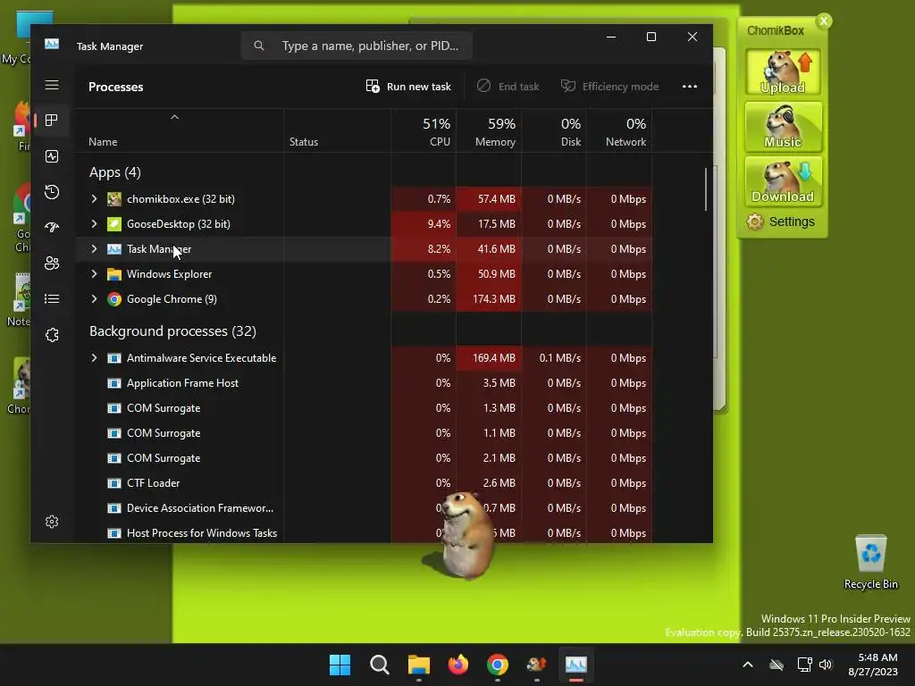
Task: Click ChomikBox Download button
Action: point(783,180)
